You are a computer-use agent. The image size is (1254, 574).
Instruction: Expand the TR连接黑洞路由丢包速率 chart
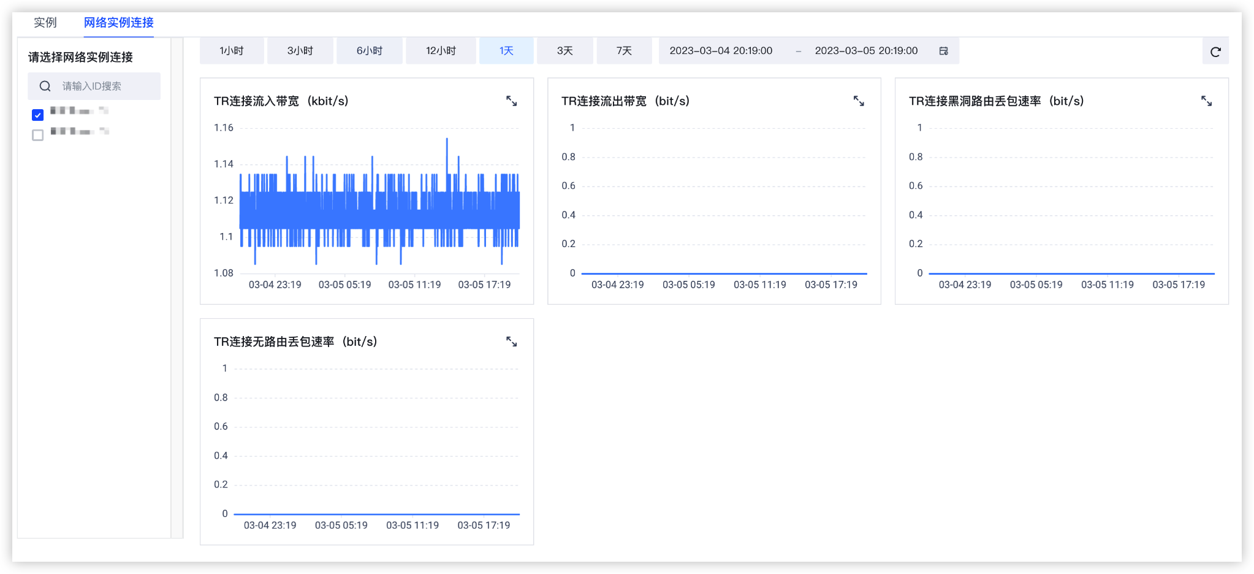click(1206, 101)
